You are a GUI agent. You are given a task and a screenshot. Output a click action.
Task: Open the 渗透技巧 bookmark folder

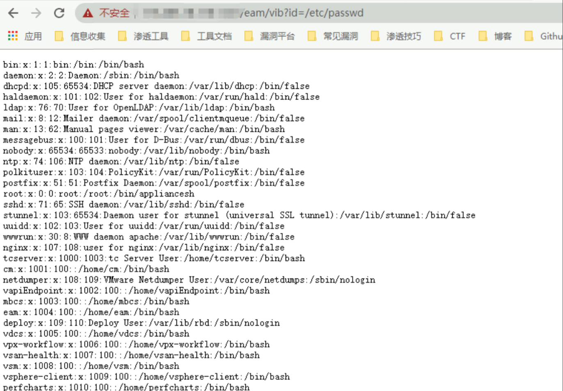(397, 36)
